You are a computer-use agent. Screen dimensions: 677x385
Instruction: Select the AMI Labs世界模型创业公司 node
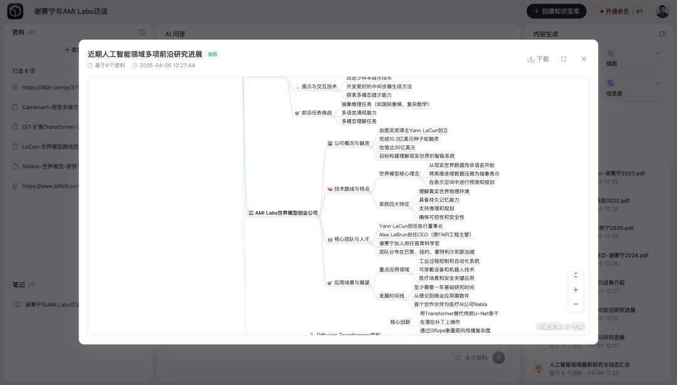(x=283, y=213)
